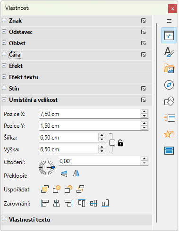Open the Styles deck icon

(x=169, y=52)
